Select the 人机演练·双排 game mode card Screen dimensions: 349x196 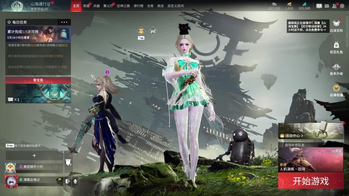(x=311, y=160)
